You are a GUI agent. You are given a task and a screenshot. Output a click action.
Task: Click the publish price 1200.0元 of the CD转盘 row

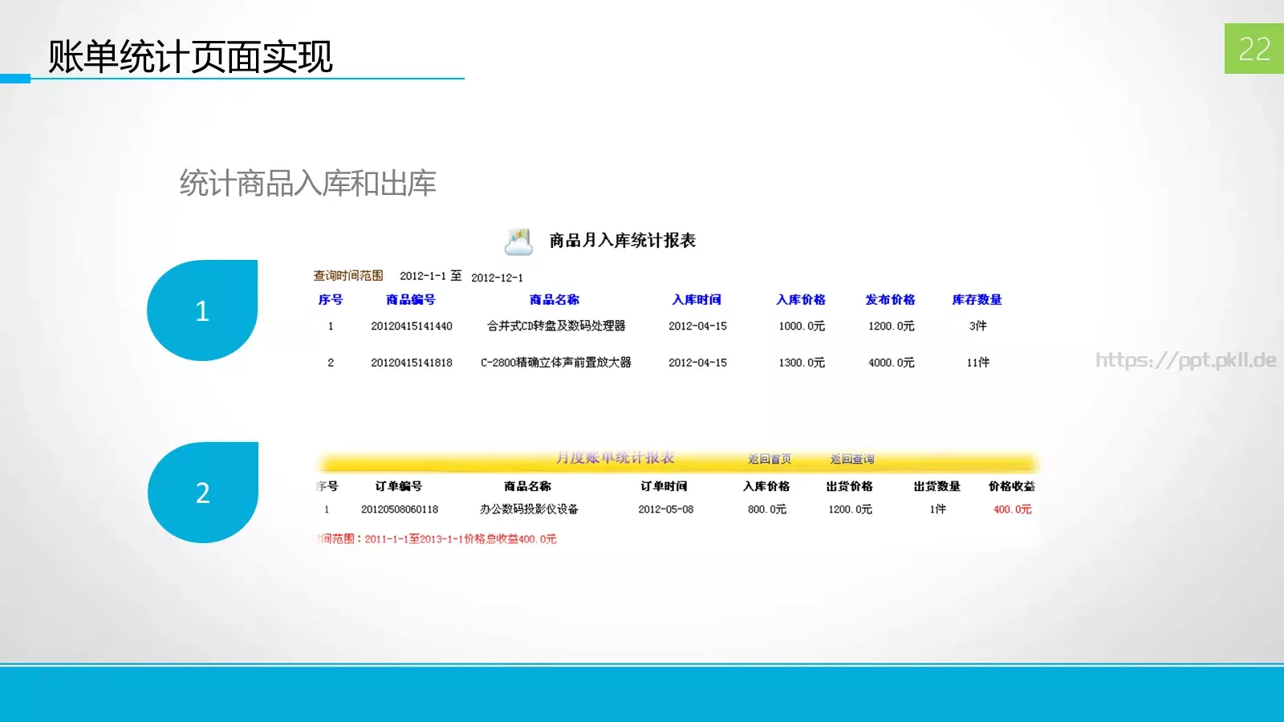point(892,327)
